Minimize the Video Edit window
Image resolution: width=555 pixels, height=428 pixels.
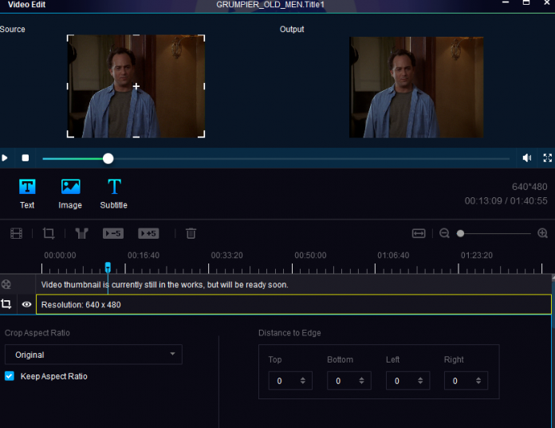[506, 3]
